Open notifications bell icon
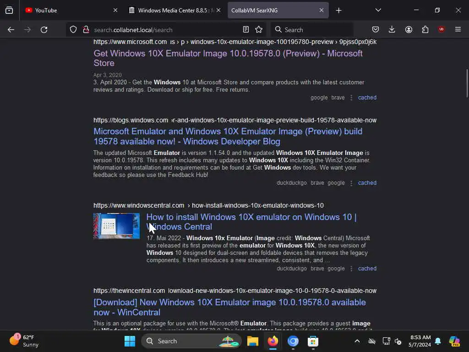Viewport: 469px width, 352px height. pyautogui.click(x=438, y=341)
